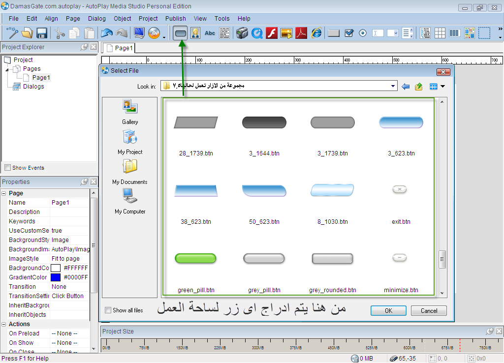Insert an xButton object from the toolbar

pyautogui.click(x=334, y=33)
